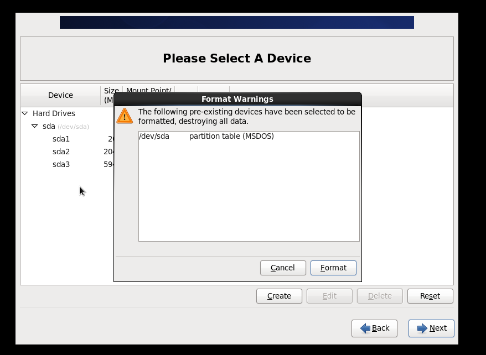Select the Hard Drives label
Screen dimensions: 486x355
coord(54,113)
